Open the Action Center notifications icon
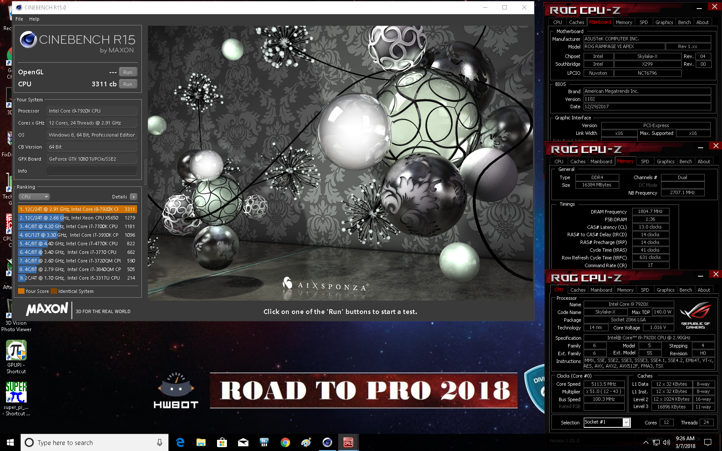The width and height of the screenshot is (722, 451). (708, 442)
